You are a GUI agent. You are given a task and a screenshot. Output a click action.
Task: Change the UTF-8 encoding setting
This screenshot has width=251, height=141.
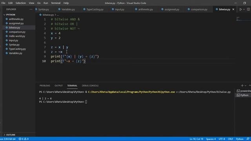(x=222, y=139)
